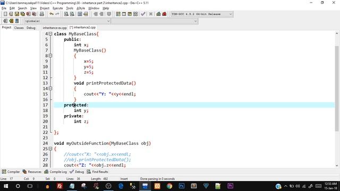The image size is (340, 191).
Task: Click the editor vertical scrollbar thumb
Action: (x=337, y=89)
